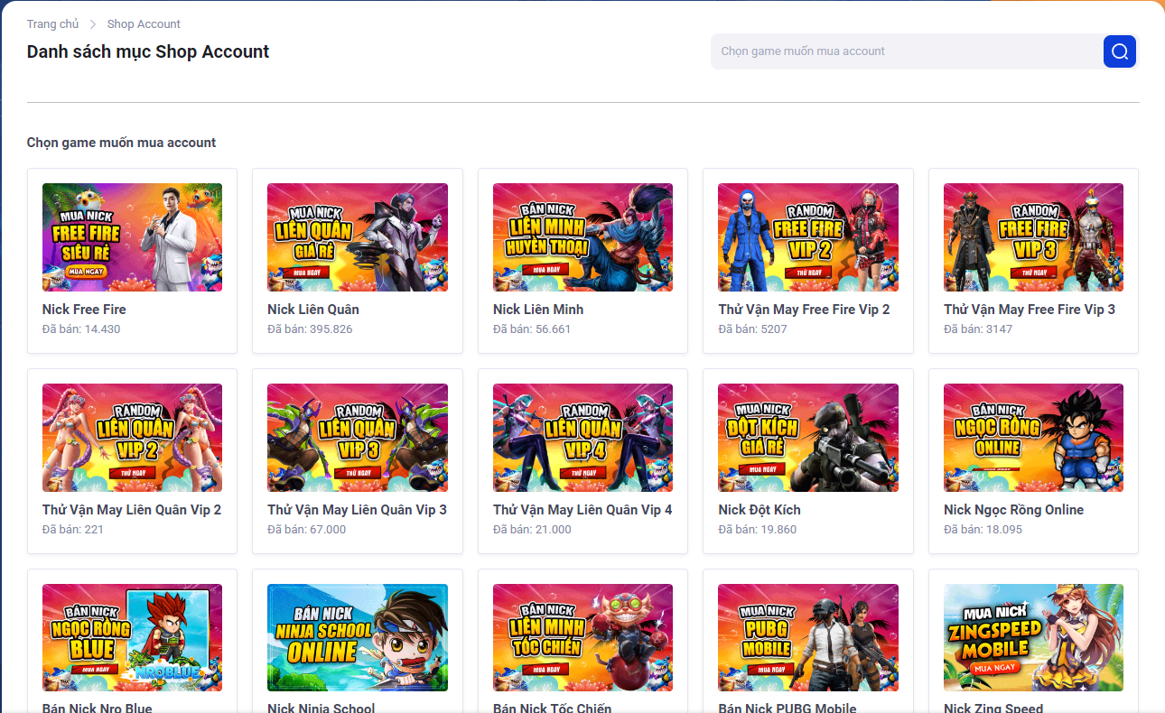Open Random Free Fire Vip 2 banner
1165x713 pixels.
(808, 237)
